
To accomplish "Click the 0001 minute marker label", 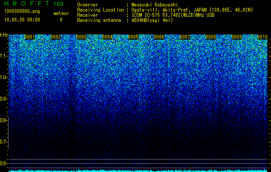I will point(30,37).
